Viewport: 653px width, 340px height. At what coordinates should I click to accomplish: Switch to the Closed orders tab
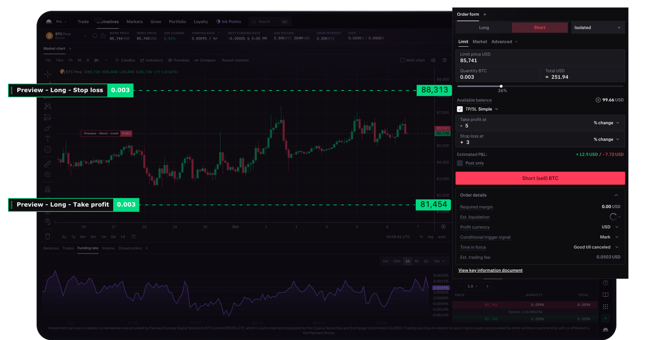(x=130, y=248)
